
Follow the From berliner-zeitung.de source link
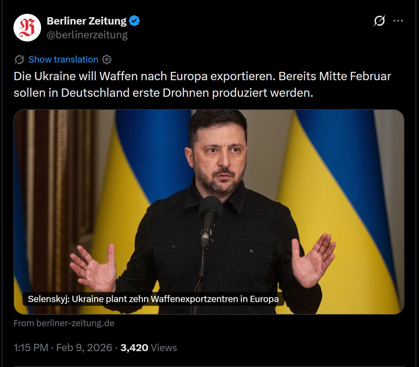64,323
